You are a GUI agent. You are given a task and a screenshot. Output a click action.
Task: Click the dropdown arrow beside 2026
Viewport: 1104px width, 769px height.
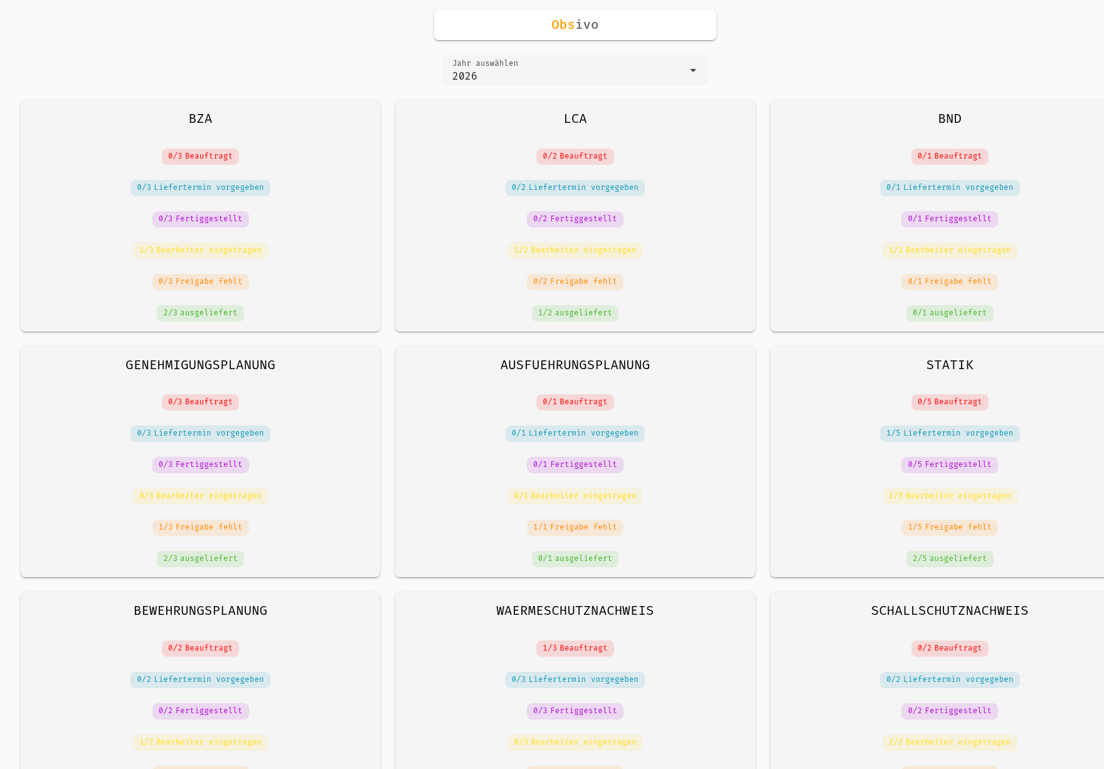[693, 70]
